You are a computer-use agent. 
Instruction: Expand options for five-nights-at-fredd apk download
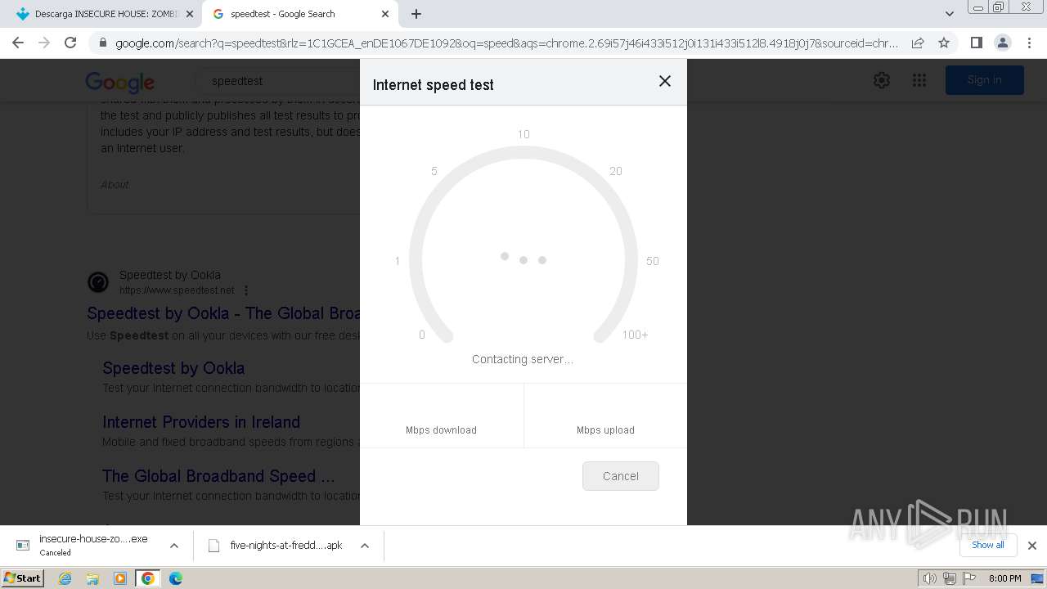click(x=365, y=546)
